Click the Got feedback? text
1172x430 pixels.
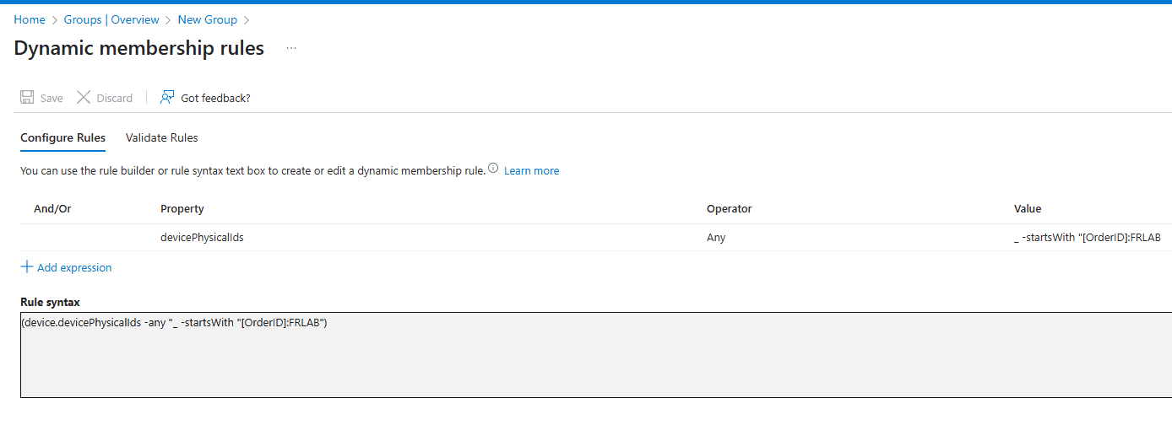[x=215, y=98]
